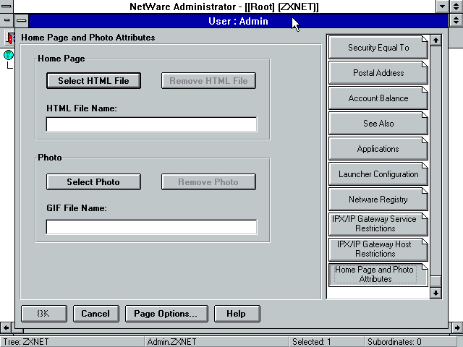Viewport: 463px width, 347px height.
Task: Click the NetWare Administrator title bar
Action: [224, 7]
